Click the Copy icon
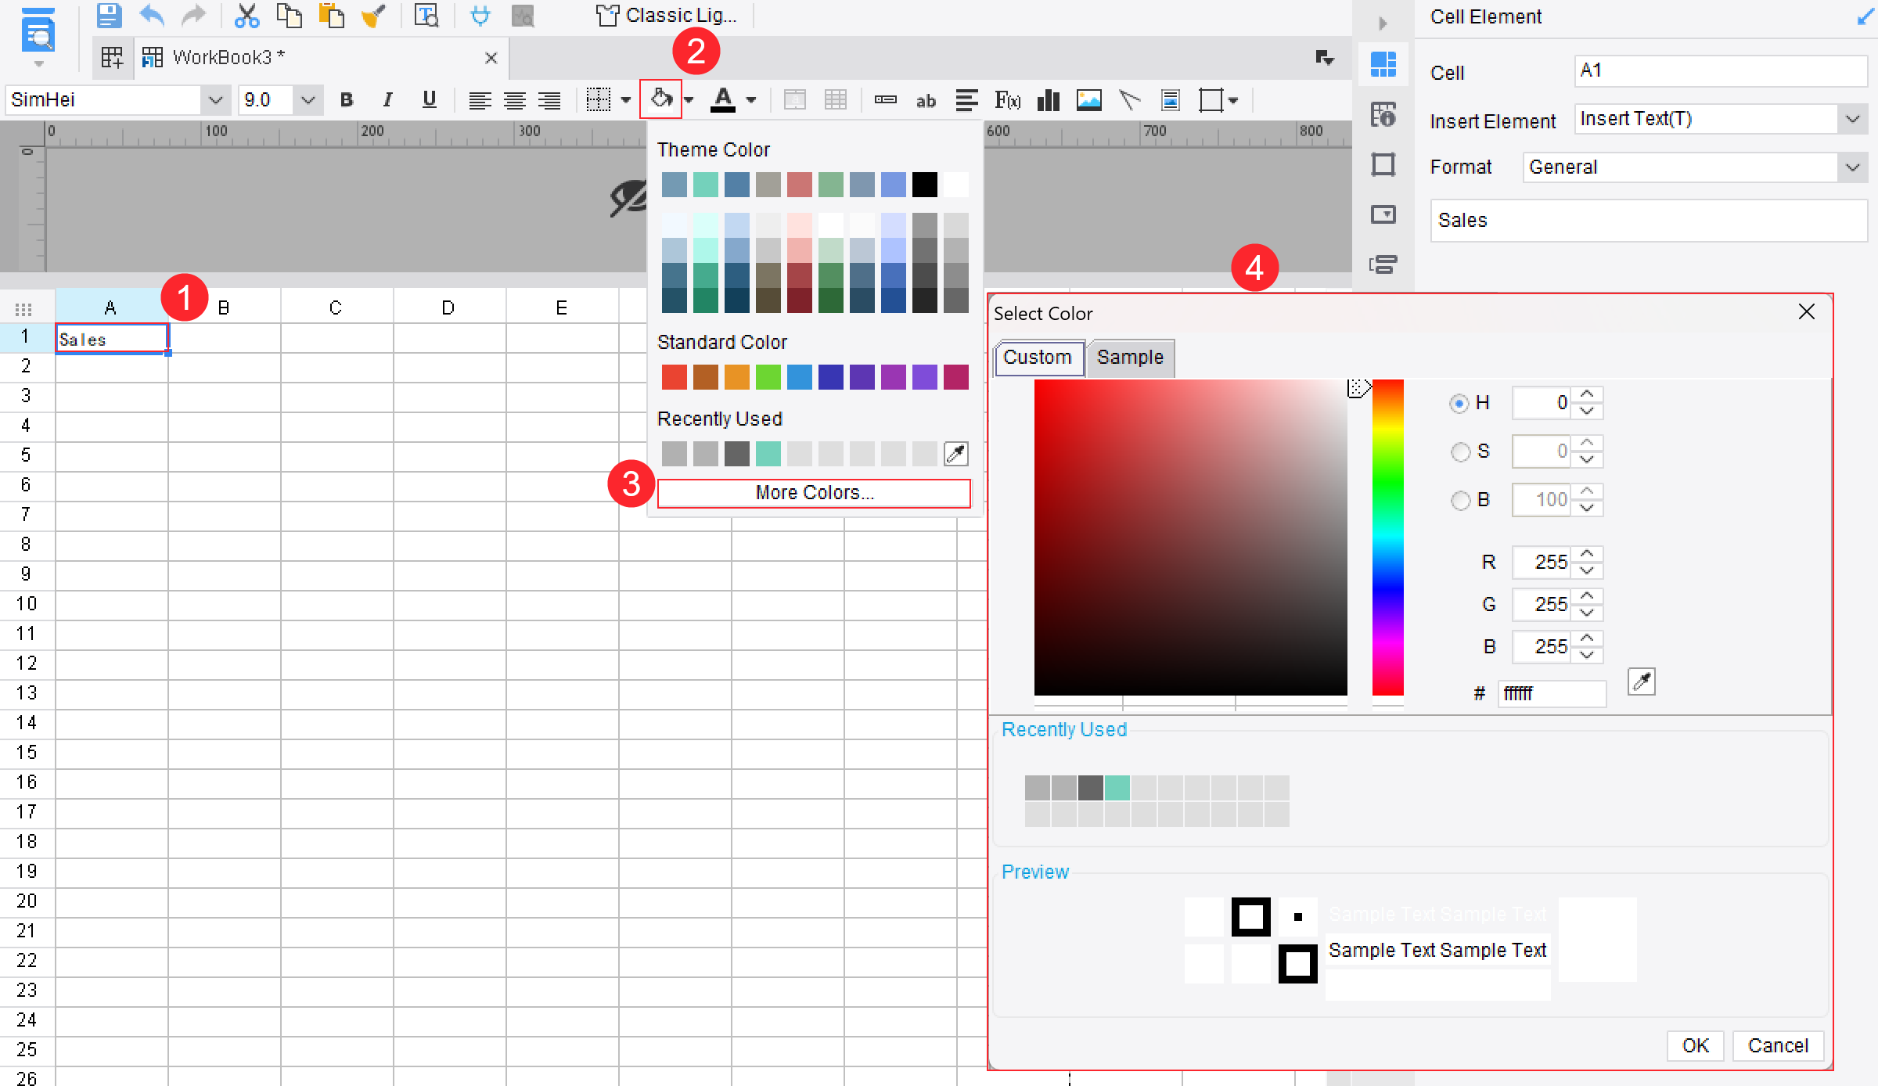 tap(289, 15)
